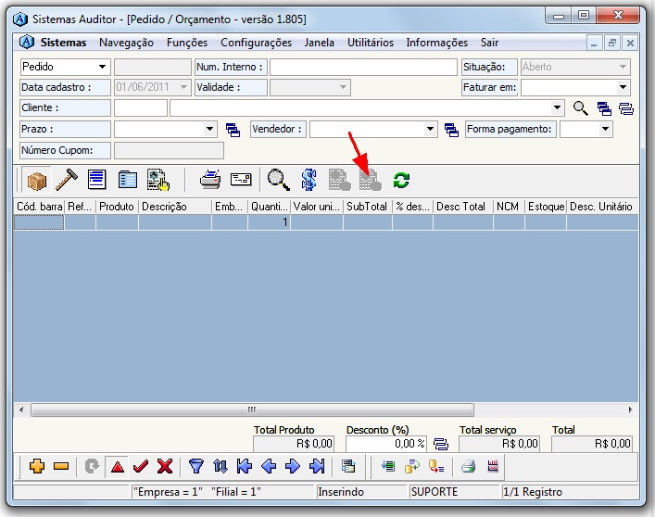Screen dimensions: 655x517
Task: Click the hammer services icon
Action: 67,180
